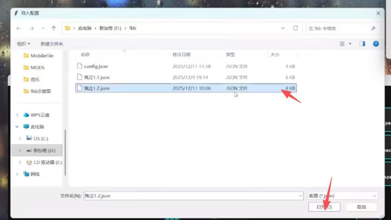Viewport: 391px width, 220px height.
Task: Open the 组织 menu
Action: point(23,44)
